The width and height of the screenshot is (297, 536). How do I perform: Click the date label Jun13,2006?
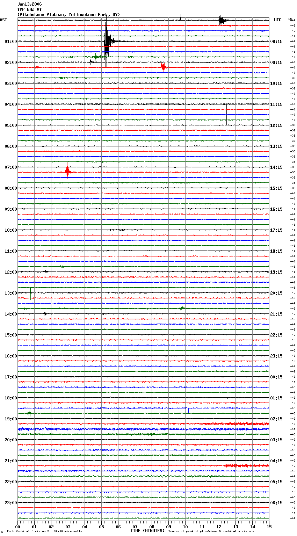(x=29, y=4)
